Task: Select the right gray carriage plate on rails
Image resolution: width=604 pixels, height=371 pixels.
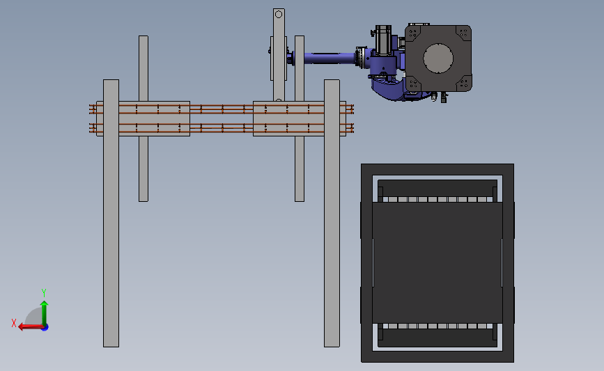Action: [x=300, y=118]
